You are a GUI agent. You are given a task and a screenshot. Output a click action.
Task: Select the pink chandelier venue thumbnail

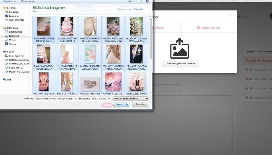click(x=113, y=82)
